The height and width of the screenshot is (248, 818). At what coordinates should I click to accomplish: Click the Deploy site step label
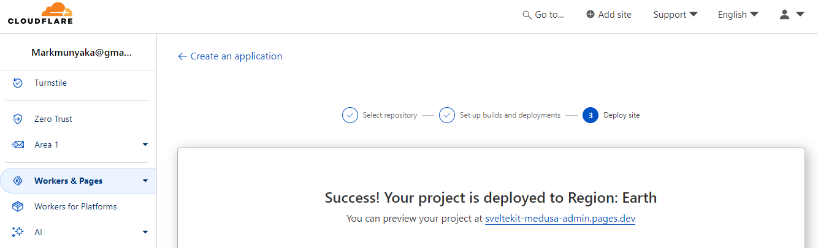click(x=622, y=115)
